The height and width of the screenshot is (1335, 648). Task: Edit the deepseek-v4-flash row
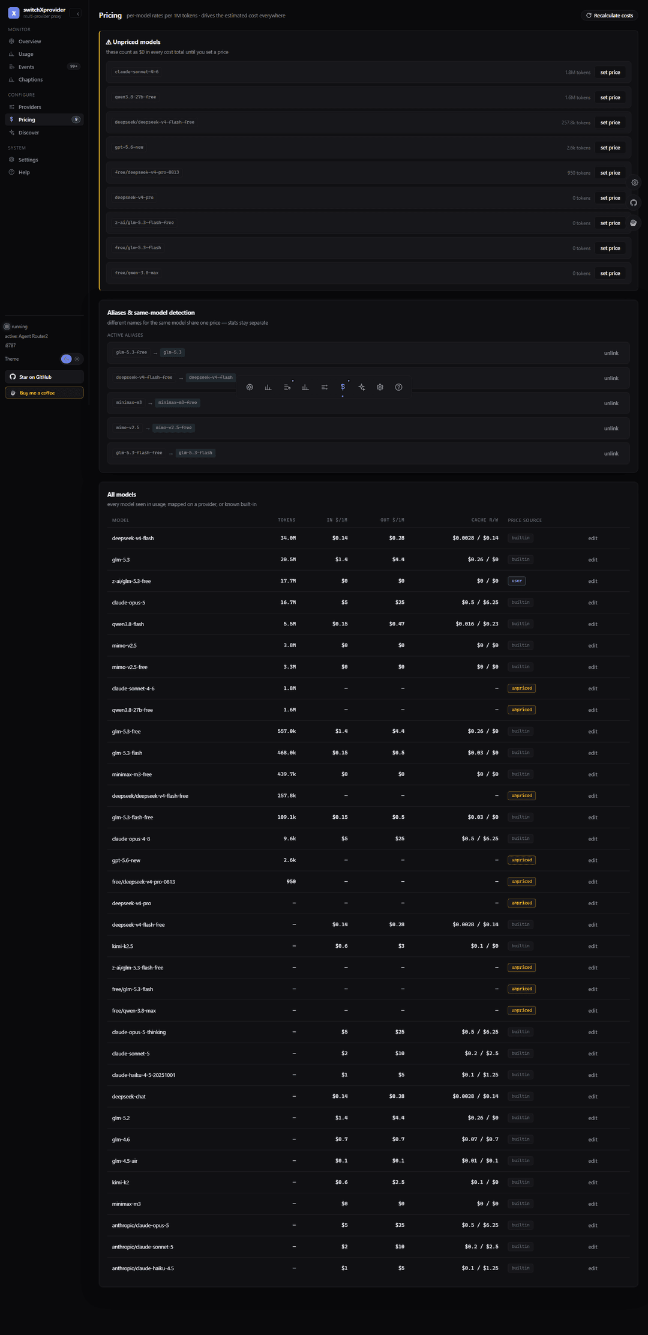[x=593, y=538]
